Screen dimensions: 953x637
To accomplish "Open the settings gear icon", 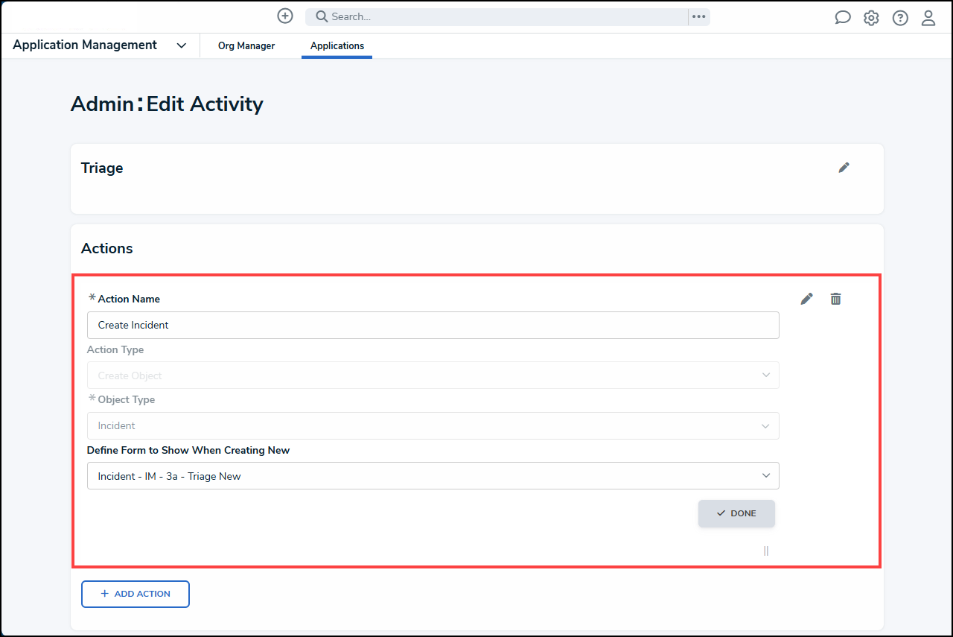I will pyautogui.click(x=871, y=18).
